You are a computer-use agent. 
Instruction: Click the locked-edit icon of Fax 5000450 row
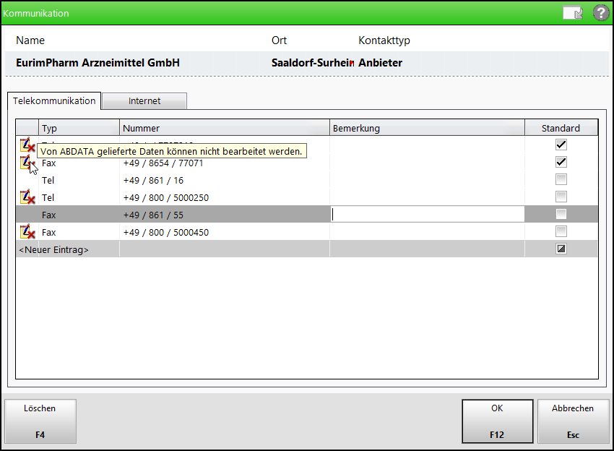pyautogui.click(x=27, y=232)
